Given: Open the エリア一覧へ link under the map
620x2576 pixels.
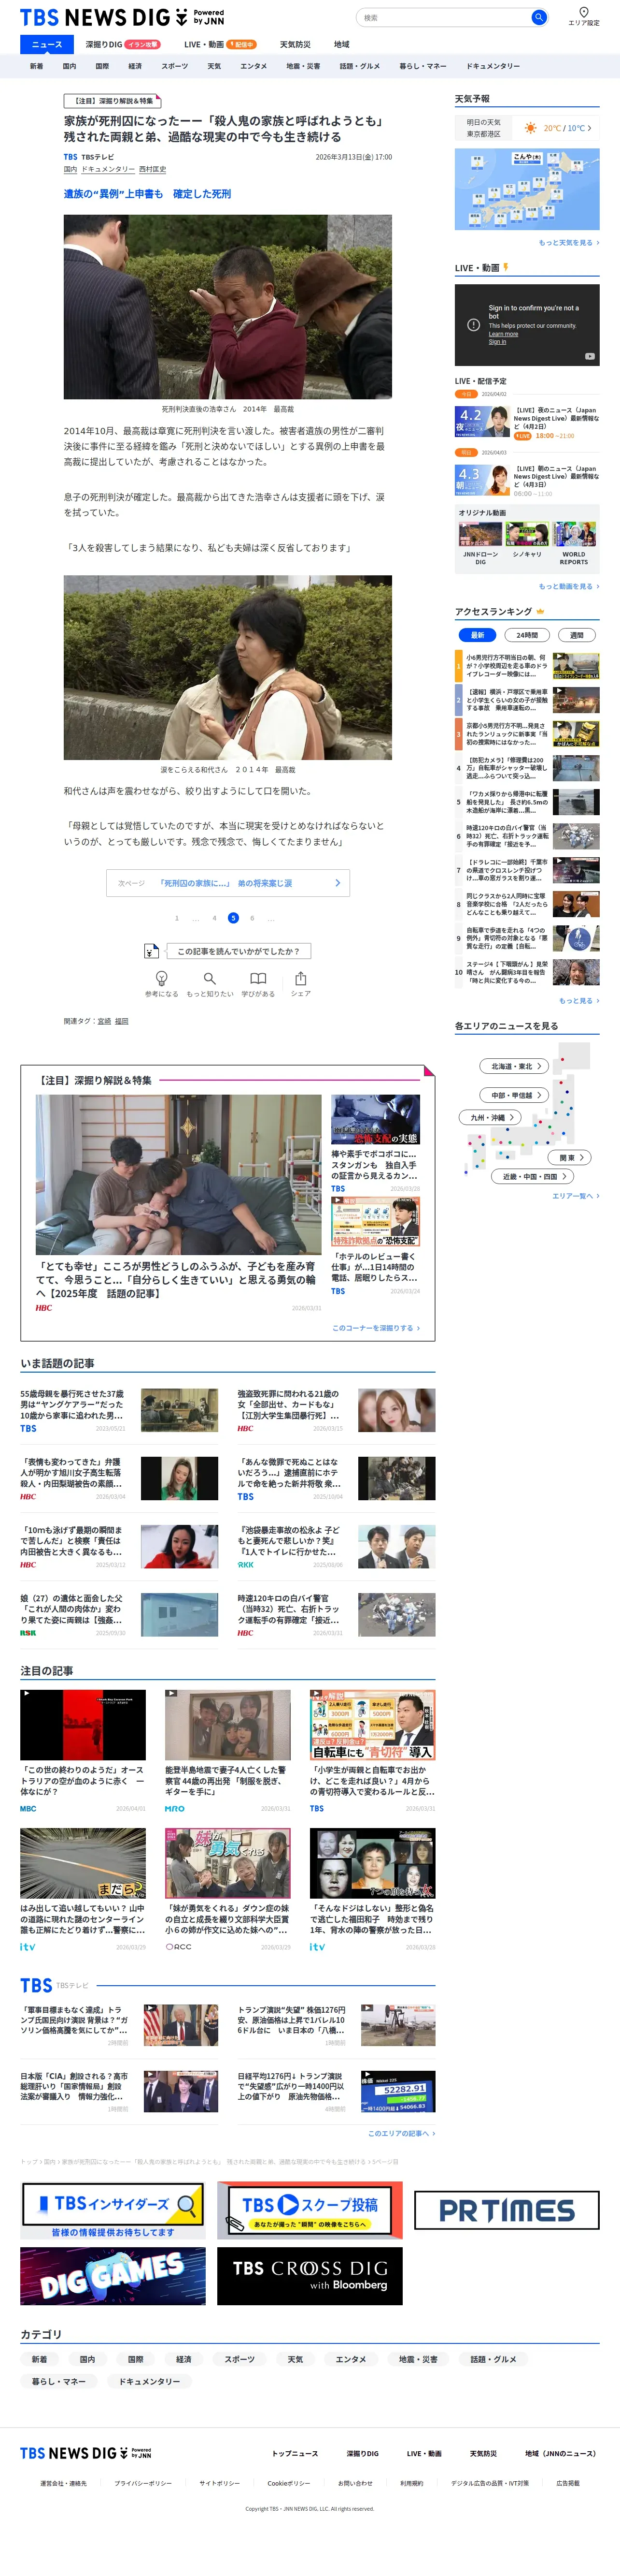Looking at the screenshot, I should pyautogui.click(x=575, y=1196).
